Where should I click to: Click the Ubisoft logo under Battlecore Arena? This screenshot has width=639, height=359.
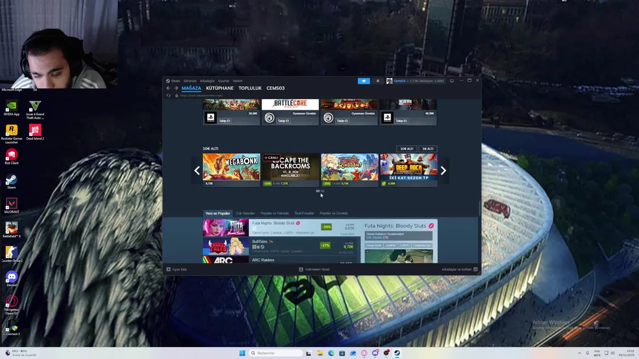(270, 118)
